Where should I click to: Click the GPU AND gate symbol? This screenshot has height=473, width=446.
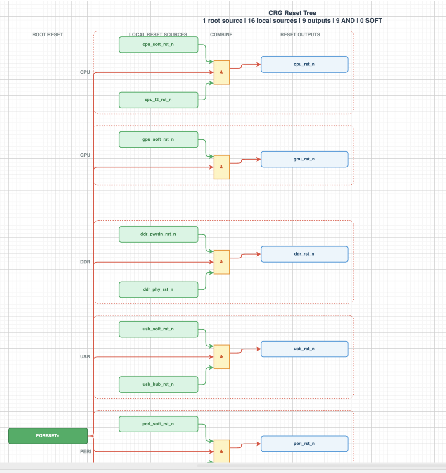(221, 167)
